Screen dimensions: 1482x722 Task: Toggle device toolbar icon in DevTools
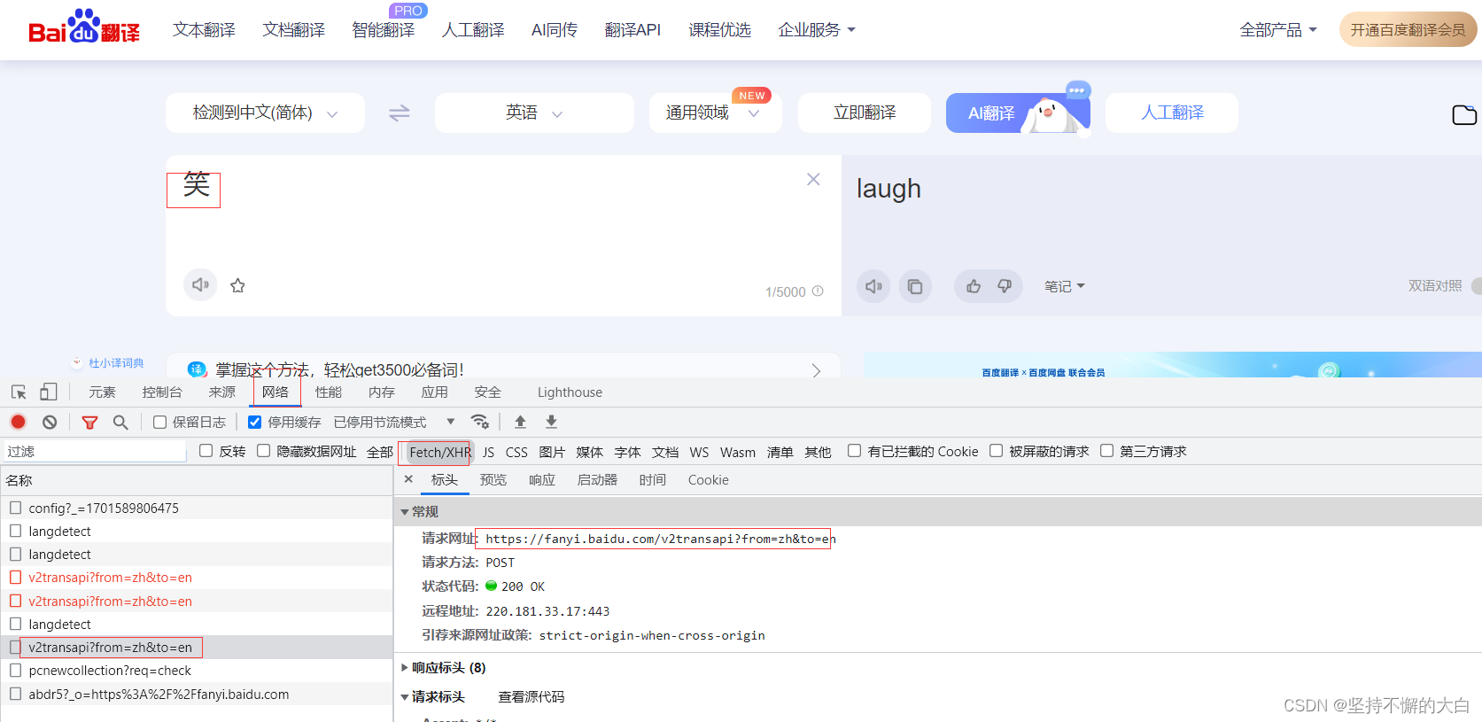(x=49, y=392)
